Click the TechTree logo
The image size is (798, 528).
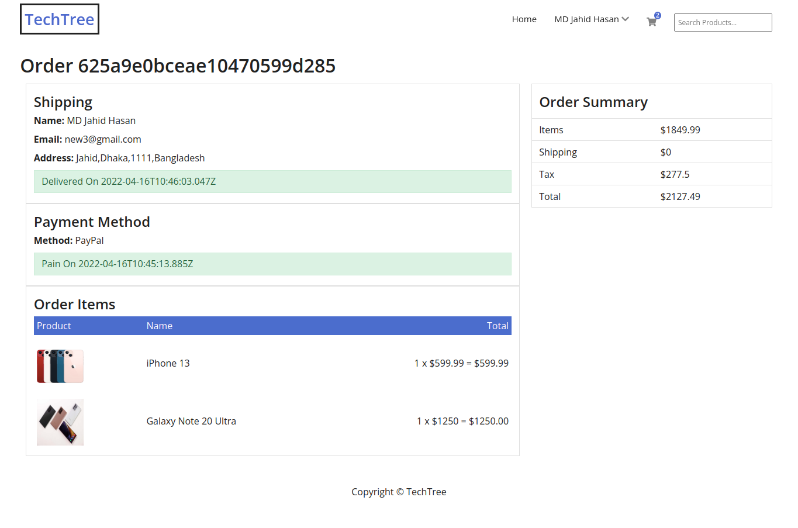point(60,19)
